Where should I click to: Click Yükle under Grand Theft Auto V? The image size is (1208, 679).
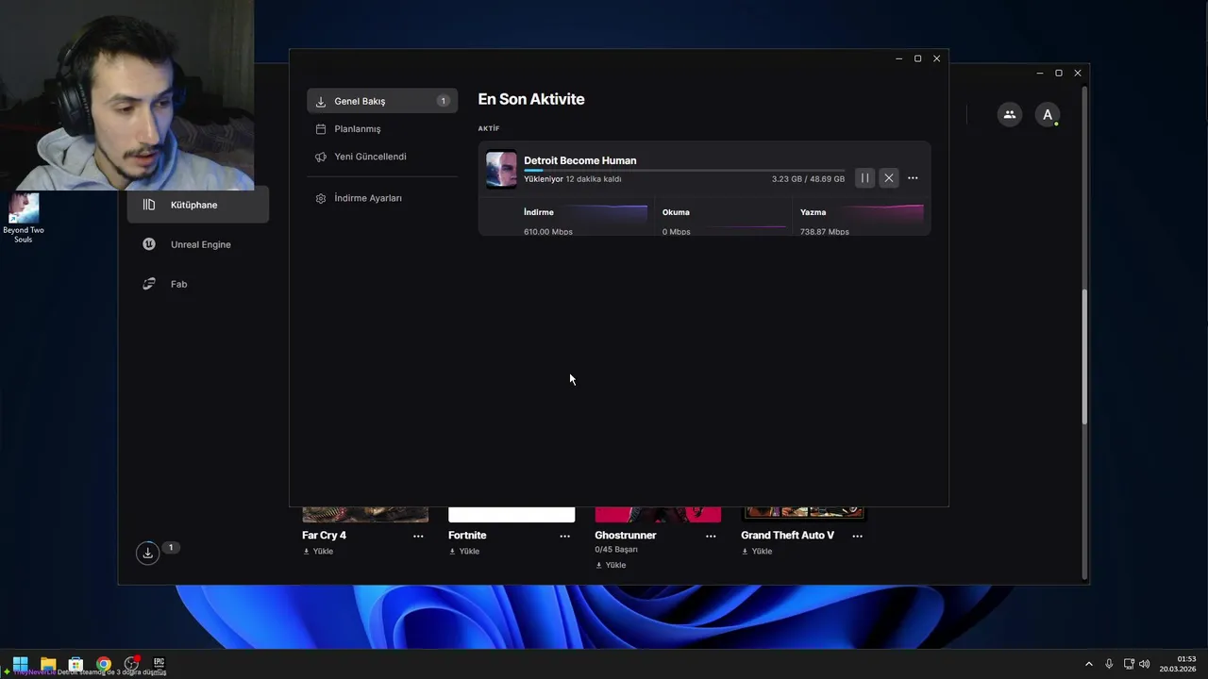pyautogui.click(x=757, y=552)
